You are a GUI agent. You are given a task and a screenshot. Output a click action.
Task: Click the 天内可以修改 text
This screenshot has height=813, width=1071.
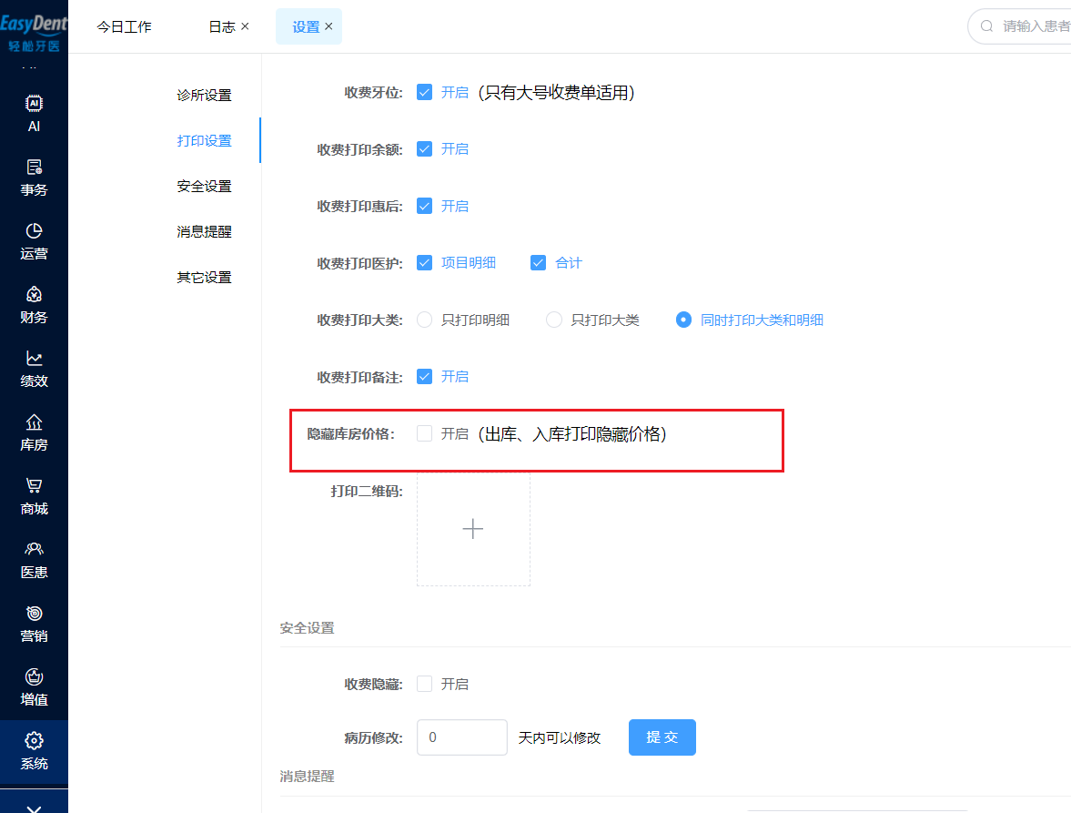(559, 737)
